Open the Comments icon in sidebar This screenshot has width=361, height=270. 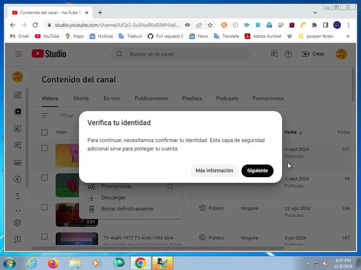pyautogui.click(x=18, y=145)
